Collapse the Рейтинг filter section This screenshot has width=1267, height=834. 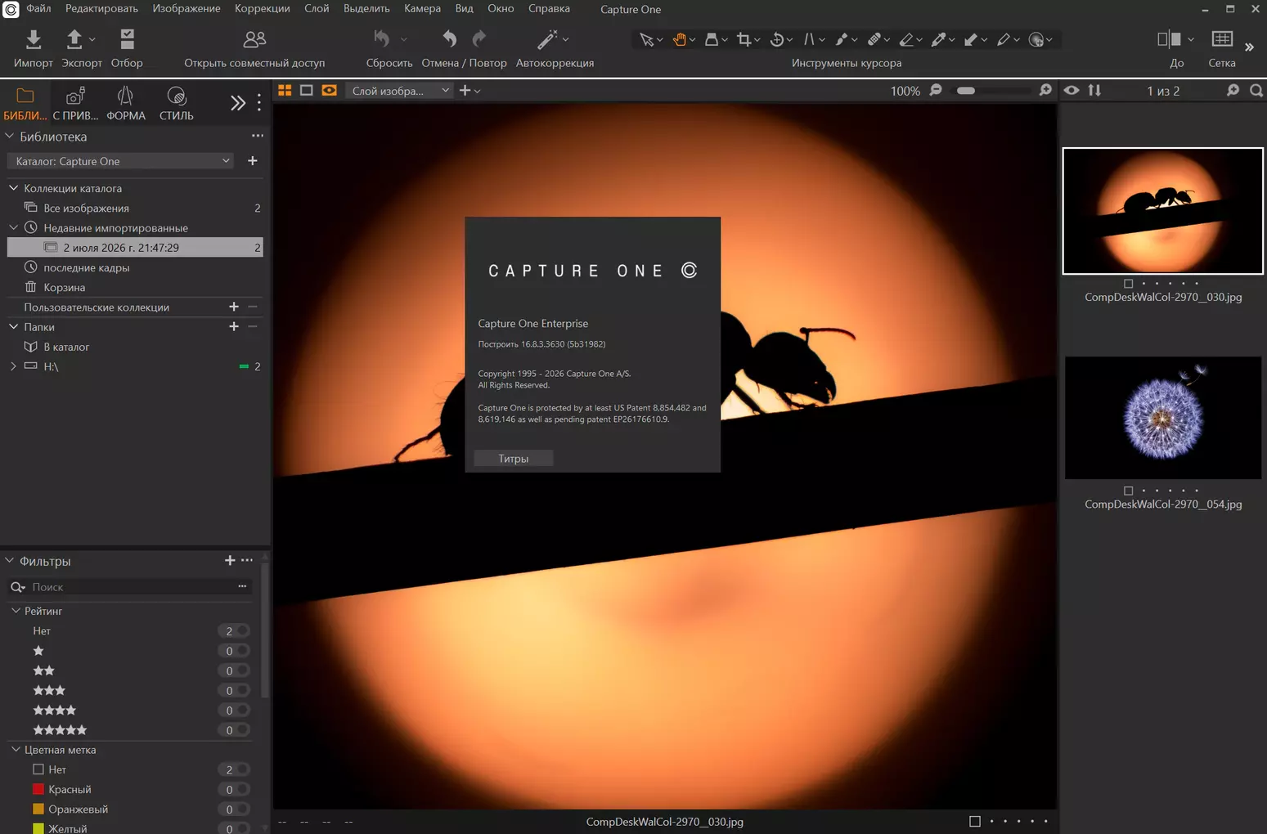coord(16,611)
